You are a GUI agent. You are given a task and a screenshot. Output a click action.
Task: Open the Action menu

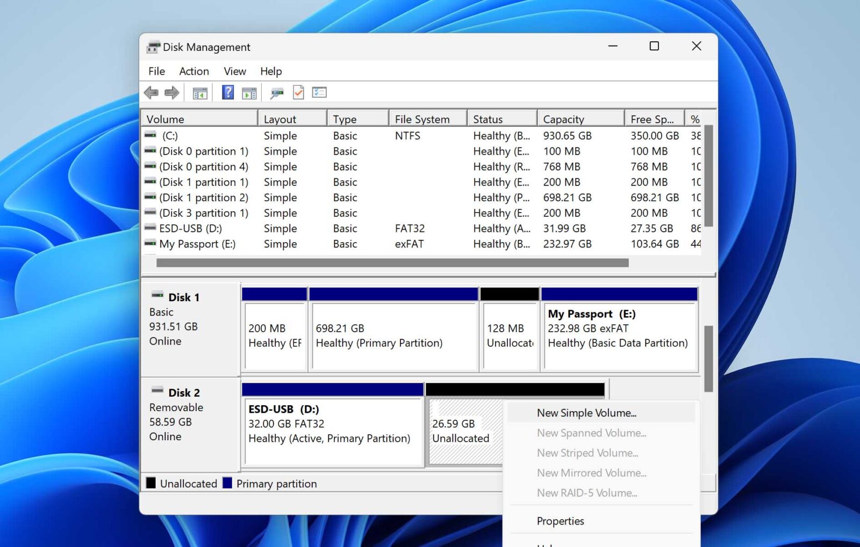tap(193, 71)
